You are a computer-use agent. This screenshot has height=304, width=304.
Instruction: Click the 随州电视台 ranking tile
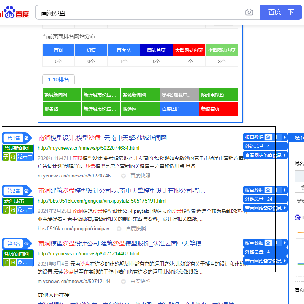pos(218,95)
